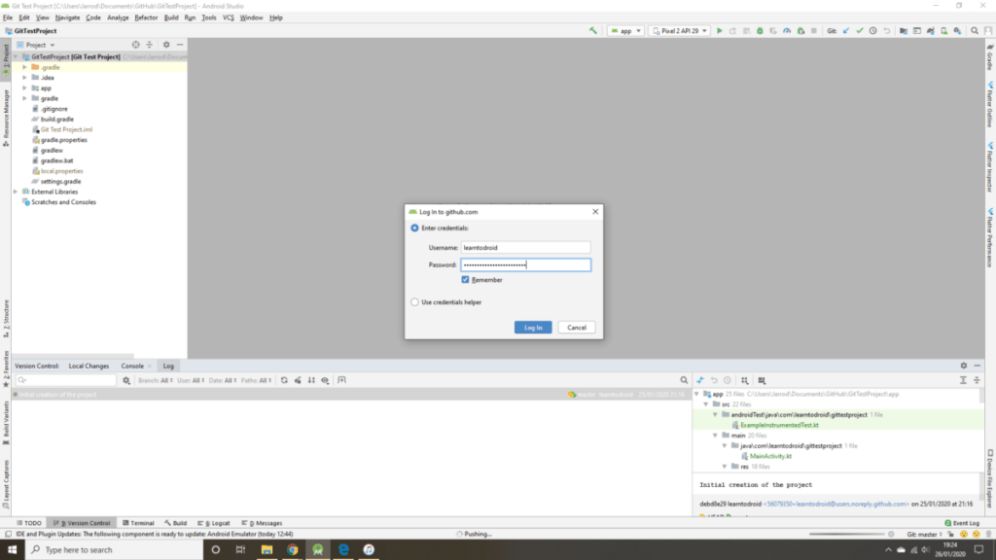Click the Username input field
The height and width of the screenshot is (560, 996).
coord(525,248)
